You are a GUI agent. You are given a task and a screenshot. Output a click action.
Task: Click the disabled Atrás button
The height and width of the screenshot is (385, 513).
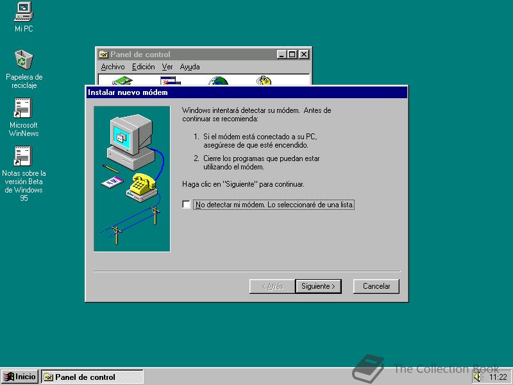click(x=272, y=286)
